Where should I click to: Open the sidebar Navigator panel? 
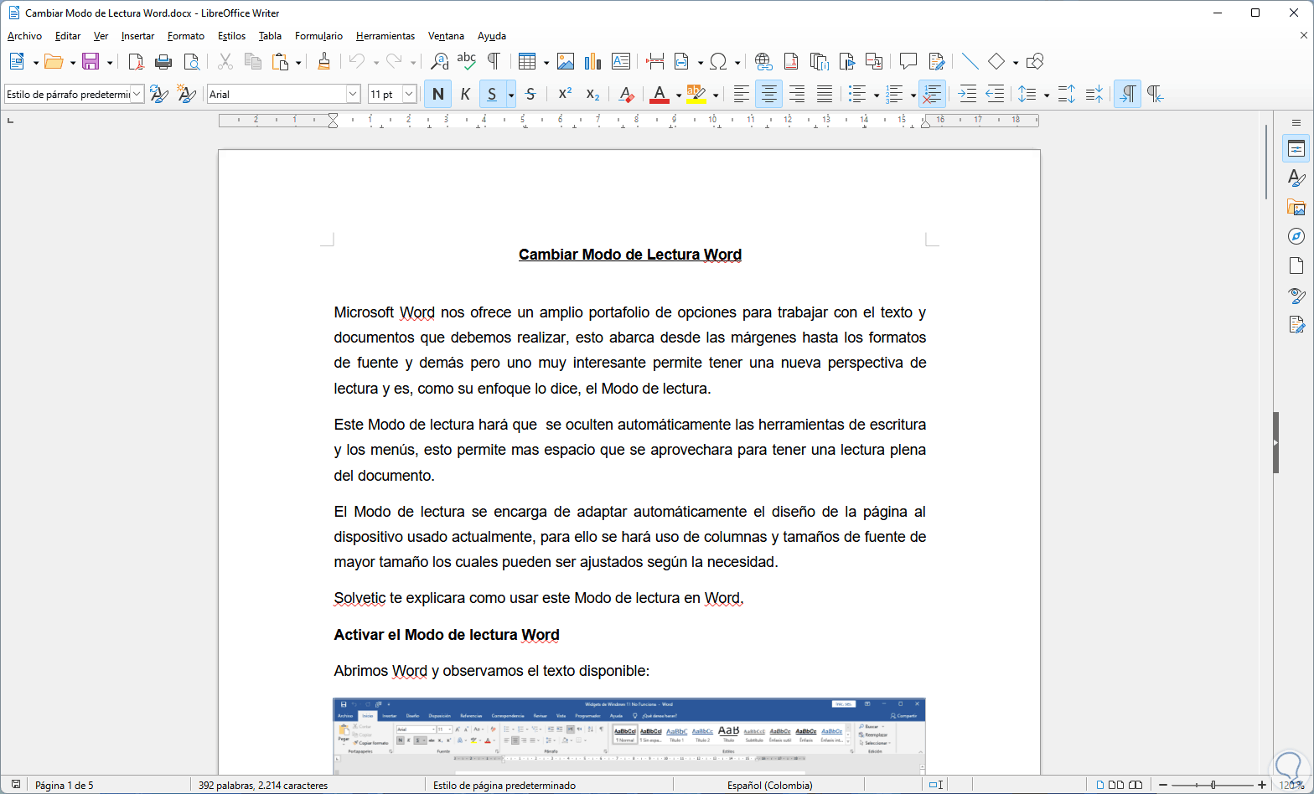(x=1296, y=236)
